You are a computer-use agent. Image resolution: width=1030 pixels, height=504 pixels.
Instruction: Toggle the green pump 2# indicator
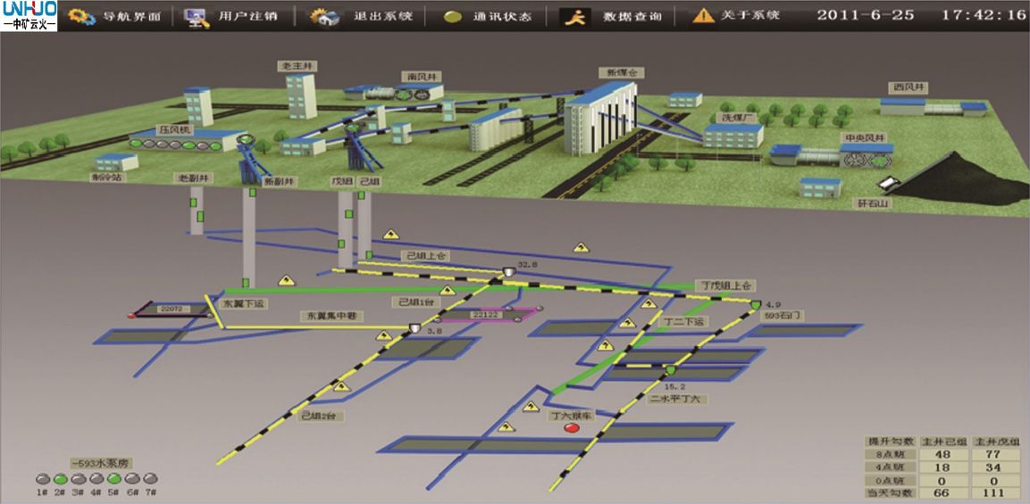[60, 478]
